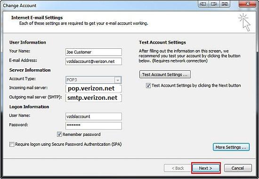Click the Change Account window title text
The image size is (259, 179).
20,6
